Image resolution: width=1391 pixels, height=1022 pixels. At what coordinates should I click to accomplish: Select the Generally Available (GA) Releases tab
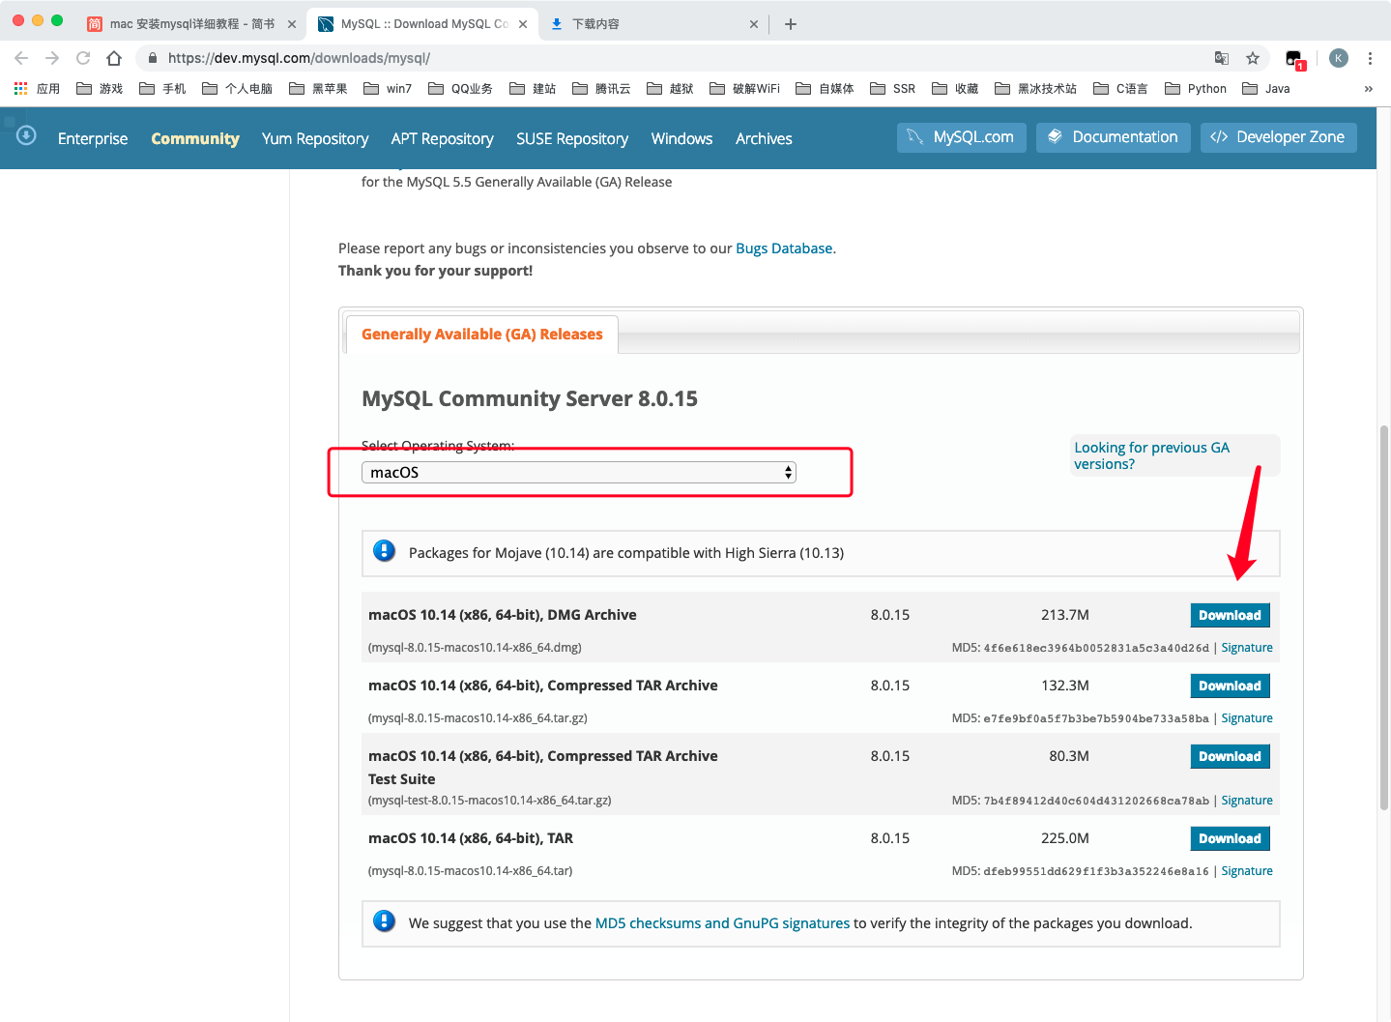482,335
